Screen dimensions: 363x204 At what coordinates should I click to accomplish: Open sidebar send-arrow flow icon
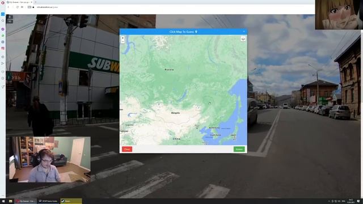[x=3, y=63]
